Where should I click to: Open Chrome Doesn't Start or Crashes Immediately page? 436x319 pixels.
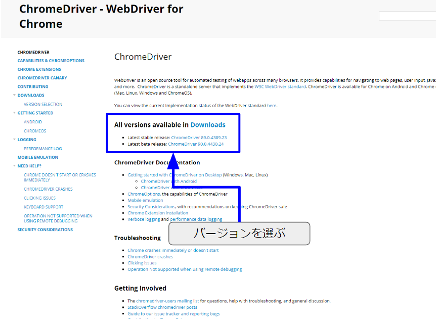[60, 177]
